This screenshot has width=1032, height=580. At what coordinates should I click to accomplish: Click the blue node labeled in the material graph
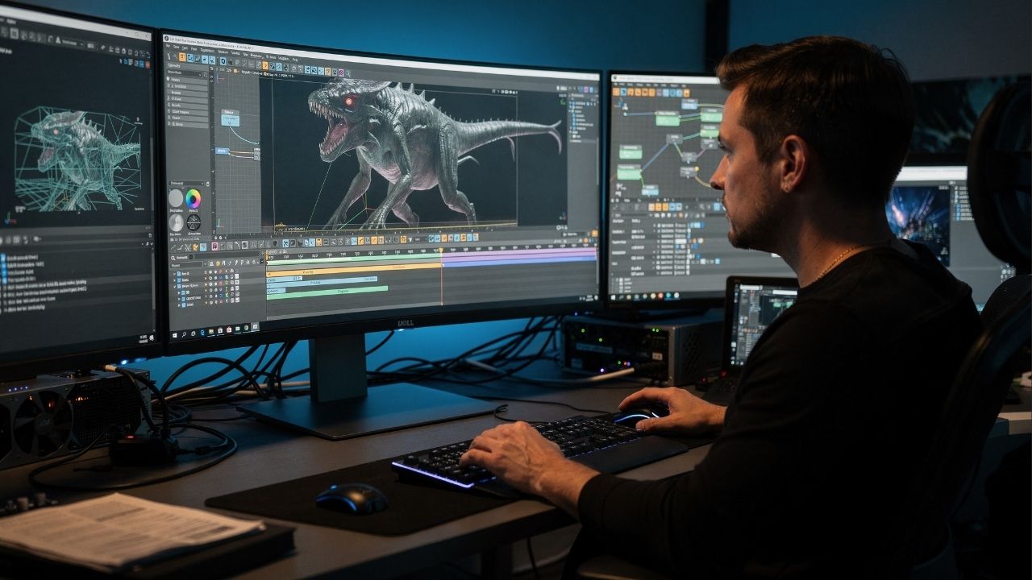[689, 105]
